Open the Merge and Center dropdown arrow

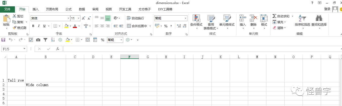point(150,26)
